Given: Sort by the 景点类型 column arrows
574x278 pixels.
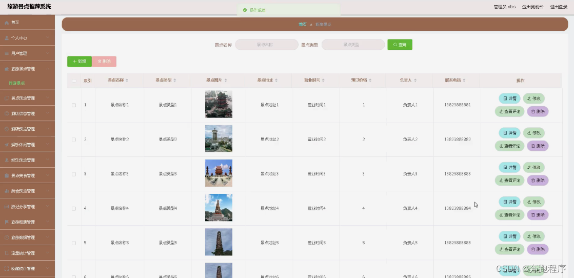Looking at the screenshot, I should tap(175, 80).
